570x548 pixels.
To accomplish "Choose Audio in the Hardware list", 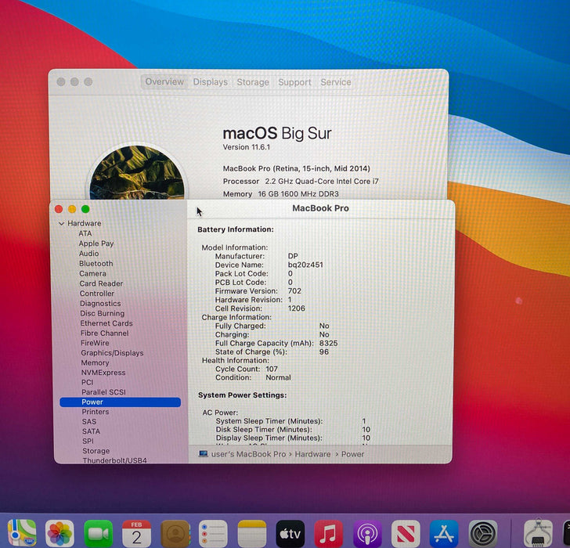I will click(x=88, y=254).
